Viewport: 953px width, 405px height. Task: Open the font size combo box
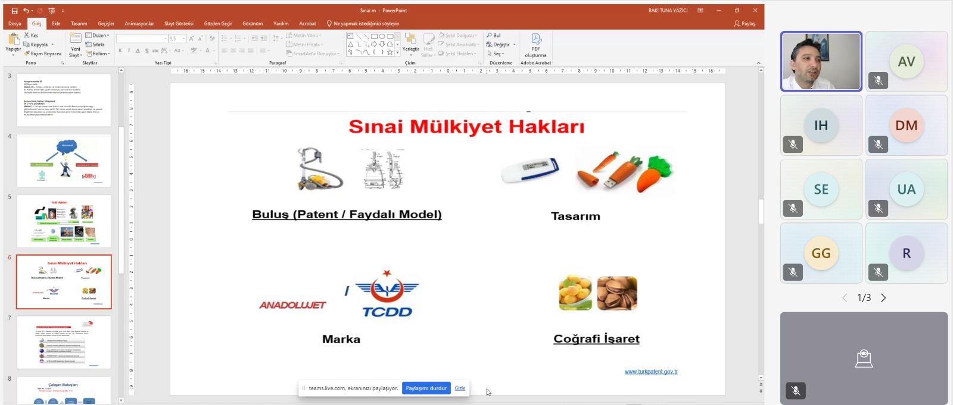click(x=177, y=39)
